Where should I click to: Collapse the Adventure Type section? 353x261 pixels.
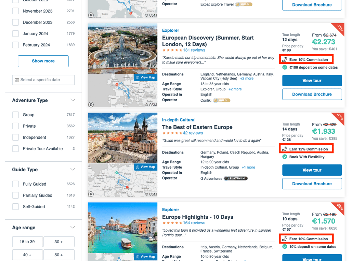72,100
